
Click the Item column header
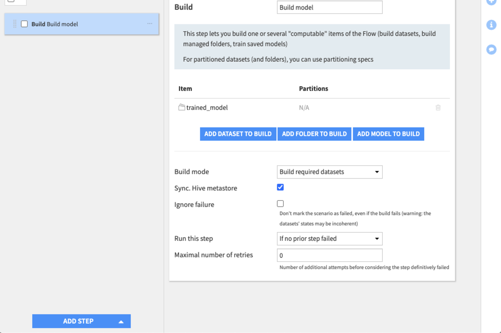185,89
